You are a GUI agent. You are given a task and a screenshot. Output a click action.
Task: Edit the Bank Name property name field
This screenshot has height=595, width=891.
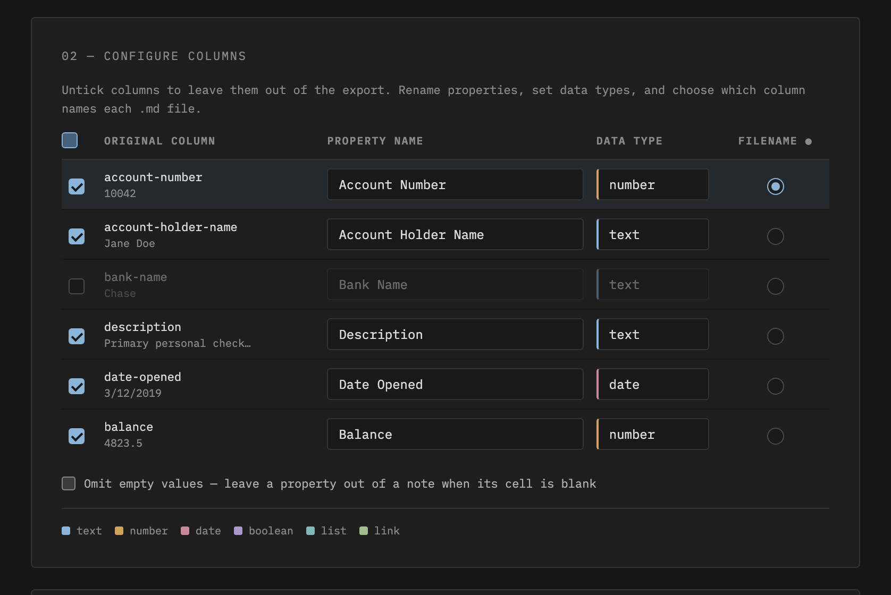coord(455,284)
